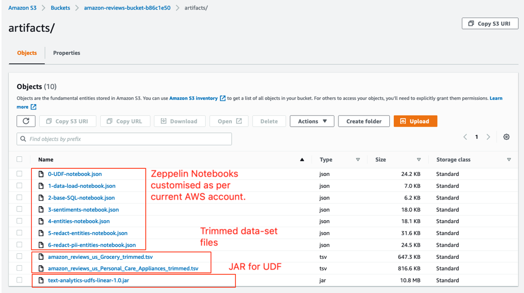Check the box for text-analytics-udfs-linear-1.0.jar
524x293 pixels.
point(20,280)
